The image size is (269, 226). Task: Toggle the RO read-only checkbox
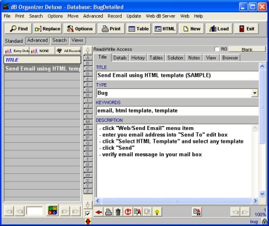217,49
